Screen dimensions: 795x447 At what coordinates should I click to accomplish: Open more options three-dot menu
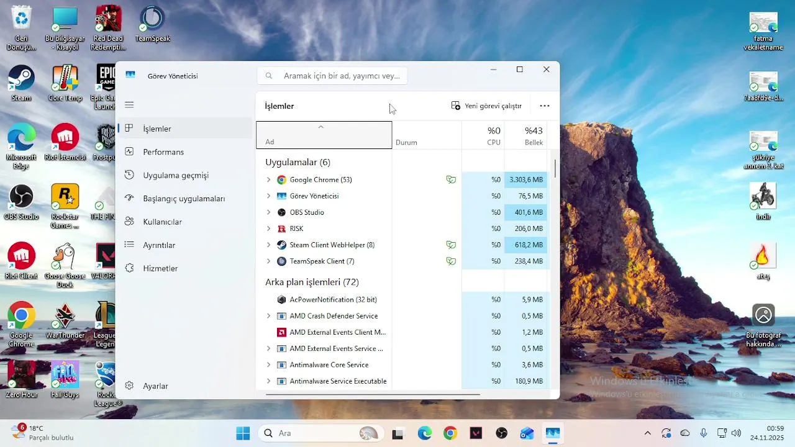coord(545,106)
